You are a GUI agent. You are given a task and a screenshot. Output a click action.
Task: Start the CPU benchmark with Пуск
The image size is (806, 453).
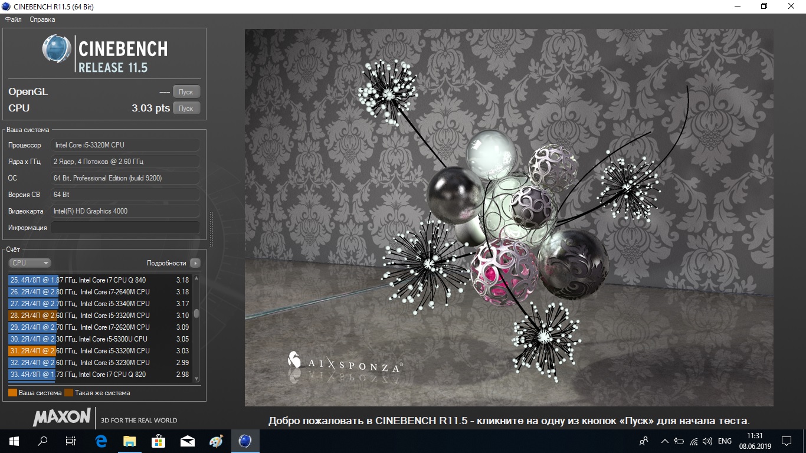[186, 109]
